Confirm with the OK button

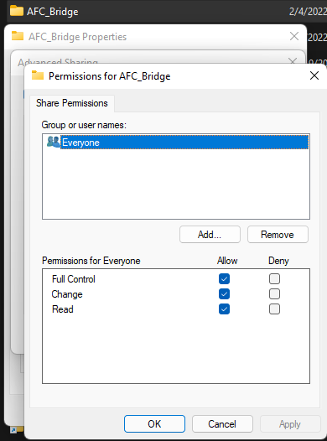click(154, 424)
